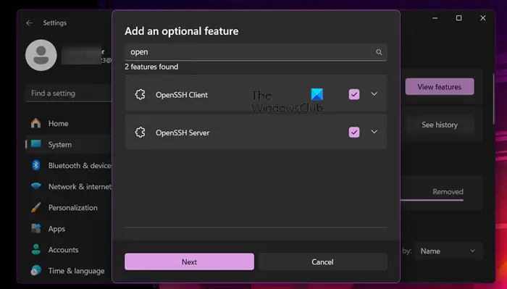507x289 pixels.
Task: Click the optional feature search field
Action: [256, 52]
